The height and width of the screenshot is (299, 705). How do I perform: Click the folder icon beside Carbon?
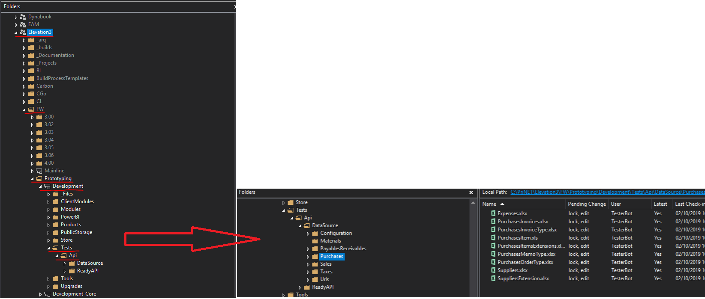pyautogui.click(x=31, y=86)
